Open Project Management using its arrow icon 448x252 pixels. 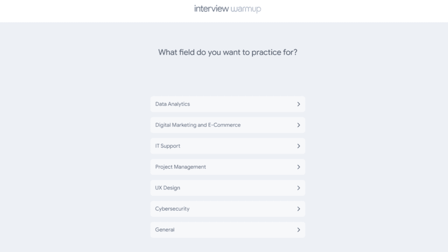[x=299, y=167]
